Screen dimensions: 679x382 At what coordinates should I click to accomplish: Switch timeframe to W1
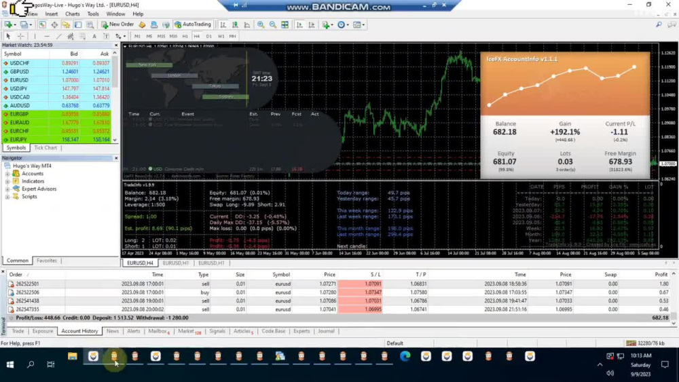pos(221,37)
